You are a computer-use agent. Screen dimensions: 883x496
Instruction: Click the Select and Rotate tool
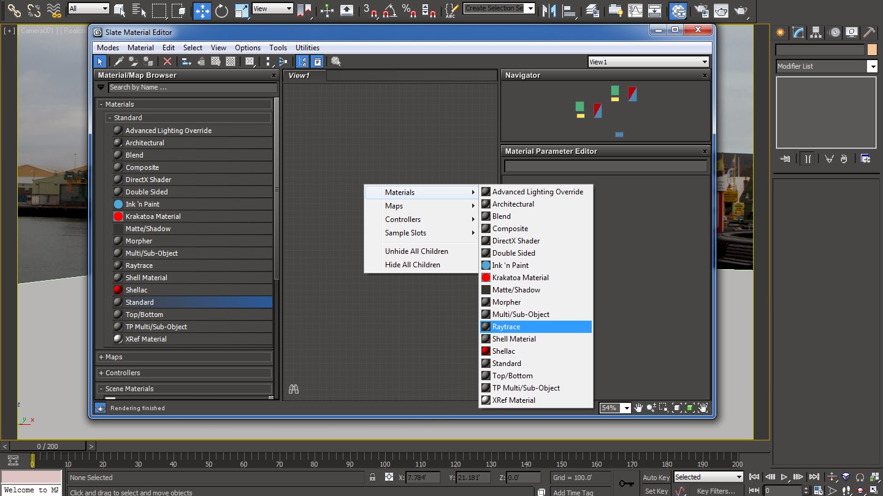[x=221, y=10]
